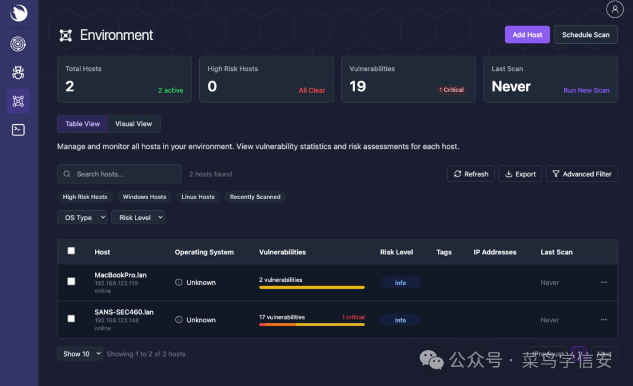Image resolution: width=633 pixels, height=386 pixels.
Task: Open the user profile avatar icon
Action: (x=615, y=9)
